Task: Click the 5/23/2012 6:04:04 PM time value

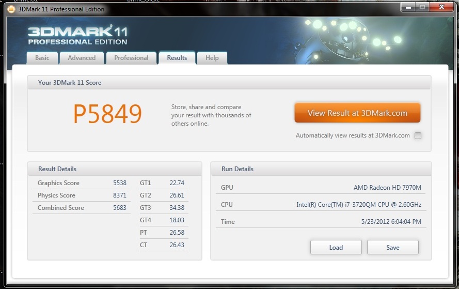Action: click(x=391, y=222)
